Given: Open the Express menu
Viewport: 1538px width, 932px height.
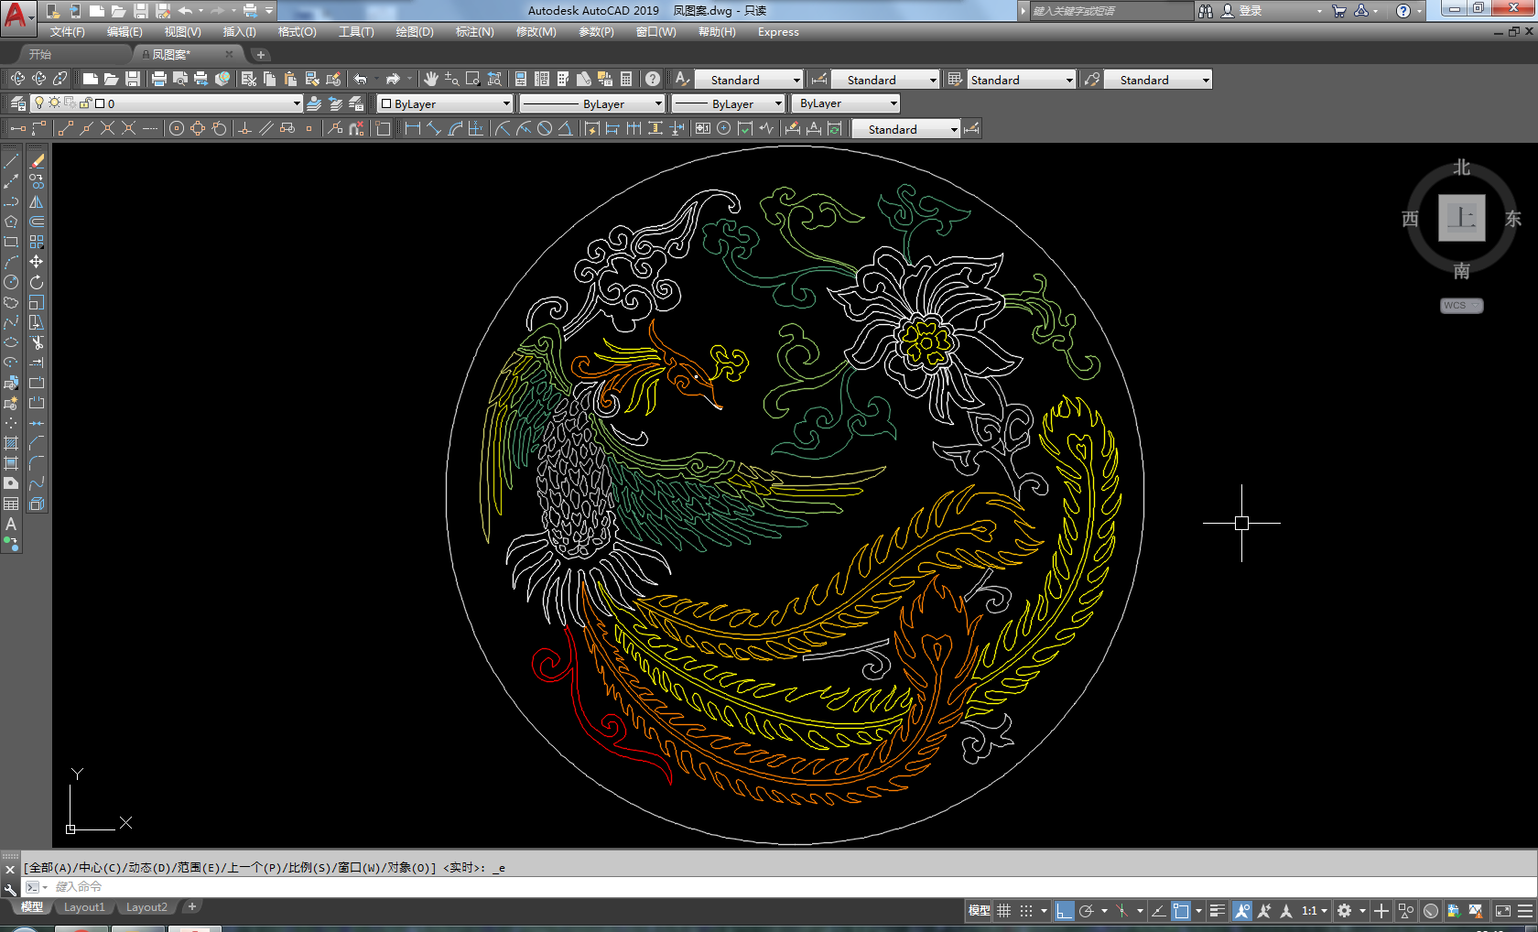Looking at the screenshot, I should [778, 32].
